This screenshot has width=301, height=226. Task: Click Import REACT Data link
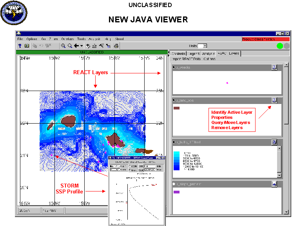pyautogui.click(x=186, y=59)
